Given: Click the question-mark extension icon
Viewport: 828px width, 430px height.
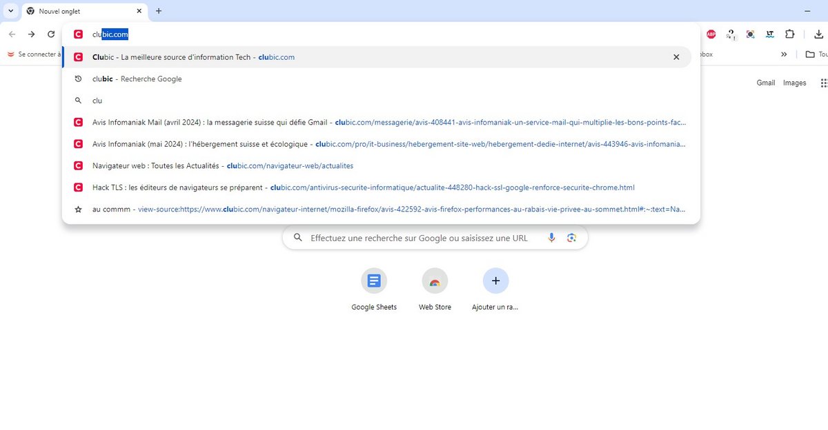Looking at the screenshot, I should pyautogui.click(x=731, y=34).
